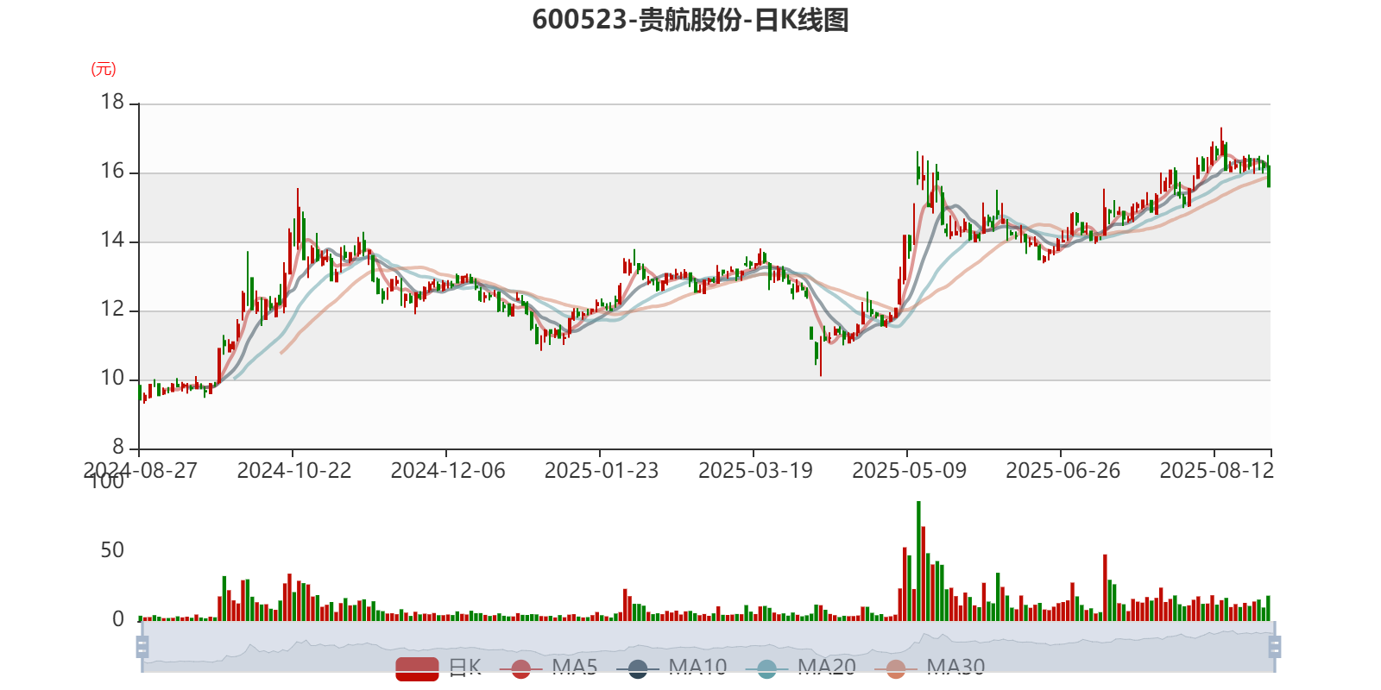1381x690 pixels.
Task: Click the price axis label 18
Action: coord(112,103)
